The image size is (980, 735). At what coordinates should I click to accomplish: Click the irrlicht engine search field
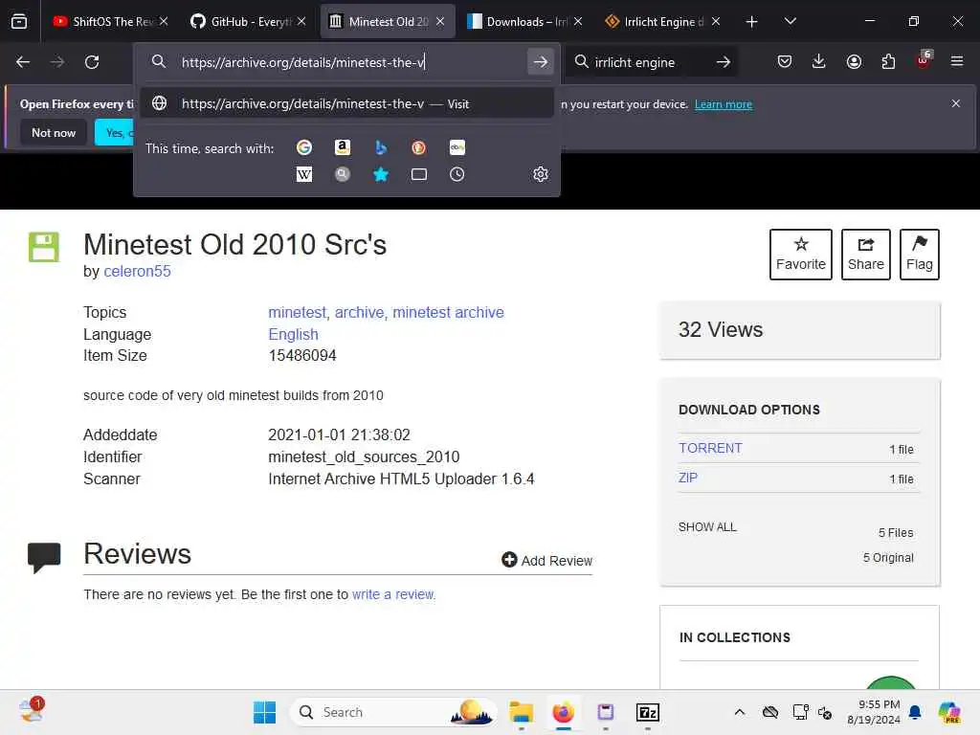[650, 62]
